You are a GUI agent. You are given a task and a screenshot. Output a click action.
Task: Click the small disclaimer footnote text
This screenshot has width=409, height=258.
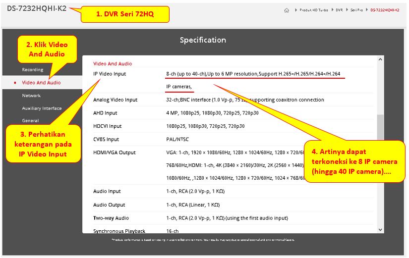[x=203, y=240]
